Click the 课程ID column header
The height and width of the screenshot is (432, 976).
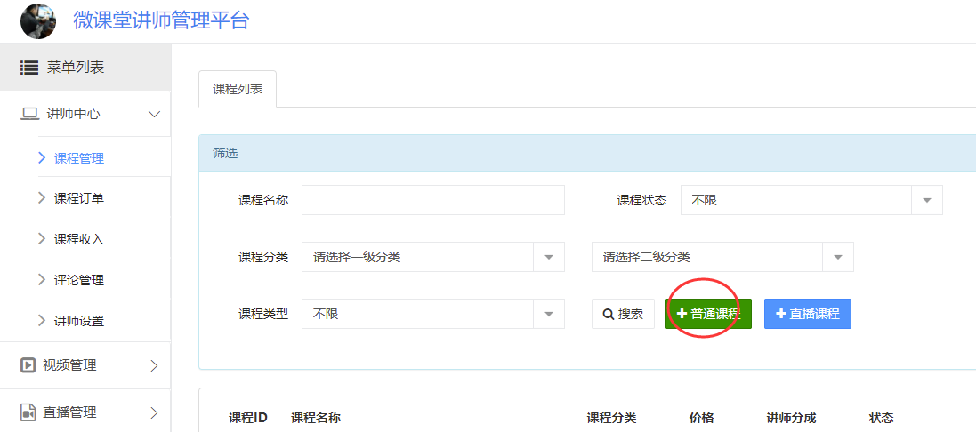tap(247, 418)
